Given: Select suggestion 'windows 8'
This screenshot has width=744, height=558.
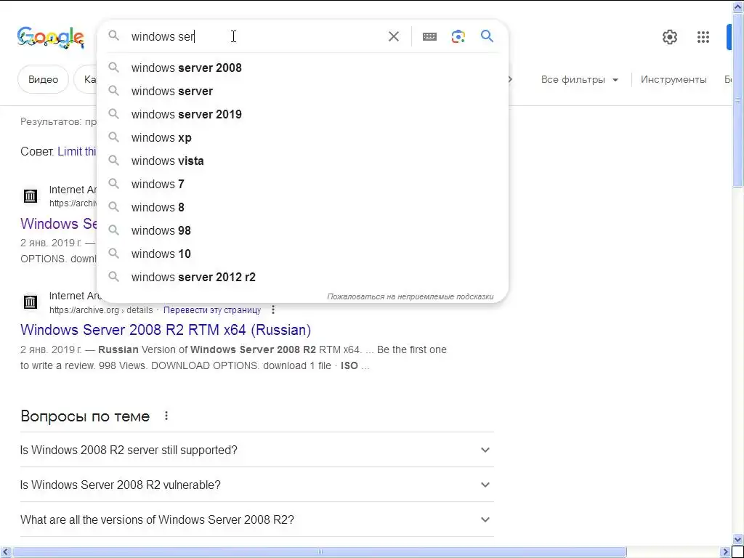Looking at the screenshot, I should 302,207.
